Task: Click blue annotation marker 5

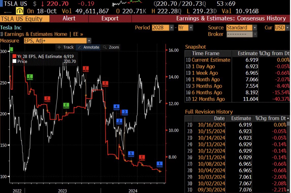Action: coord(131,154)
